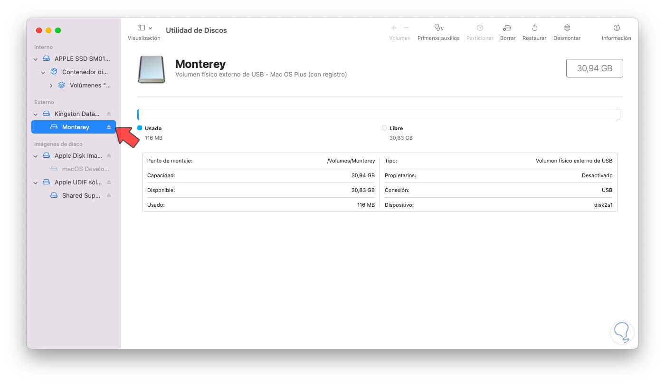The image size is (665, 384).
Task: Select the Contenedor container row
Action: pyautogui.click(x=74, y=72)
